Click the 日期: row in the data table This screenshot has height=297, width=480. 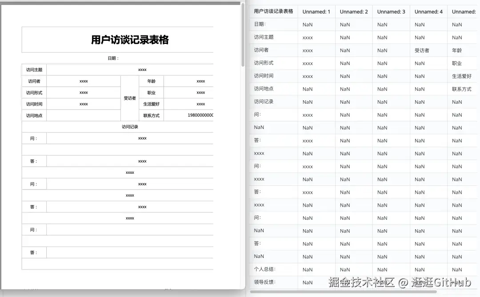(x=260, y=24)
